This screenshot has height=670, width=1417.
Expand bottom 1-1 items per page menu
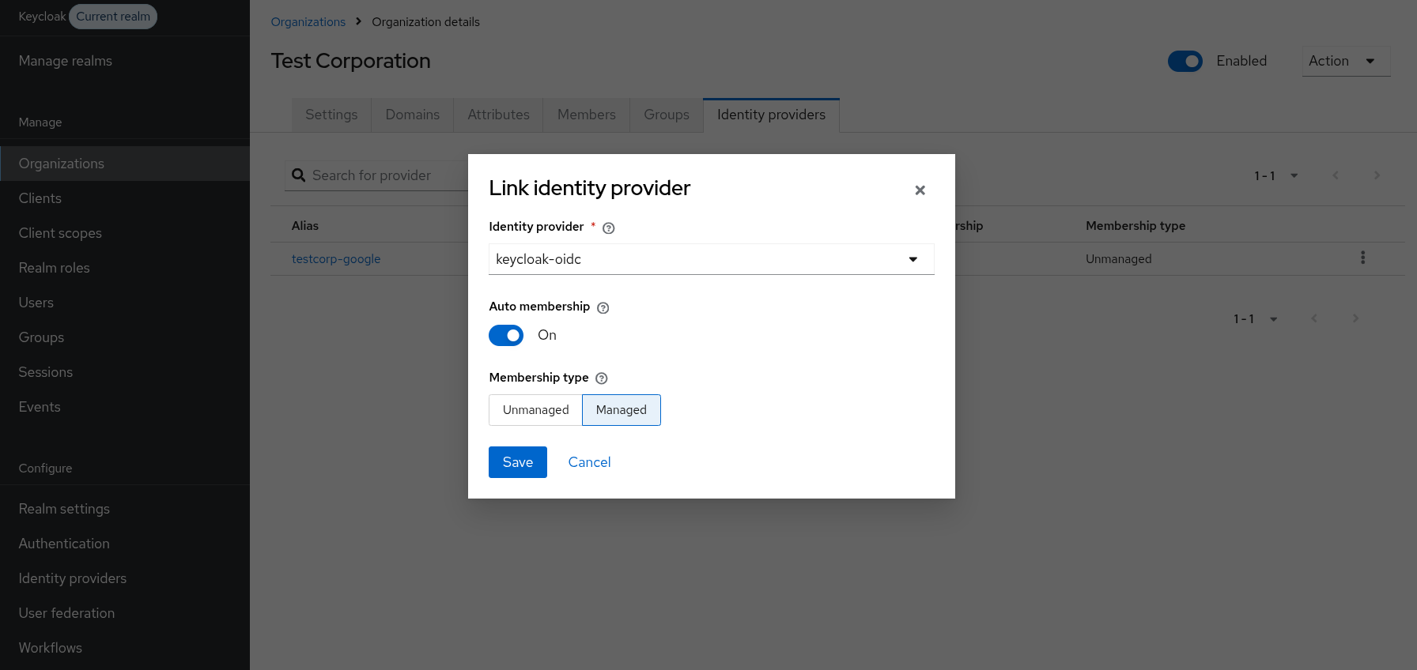(x=1256, y=318)
